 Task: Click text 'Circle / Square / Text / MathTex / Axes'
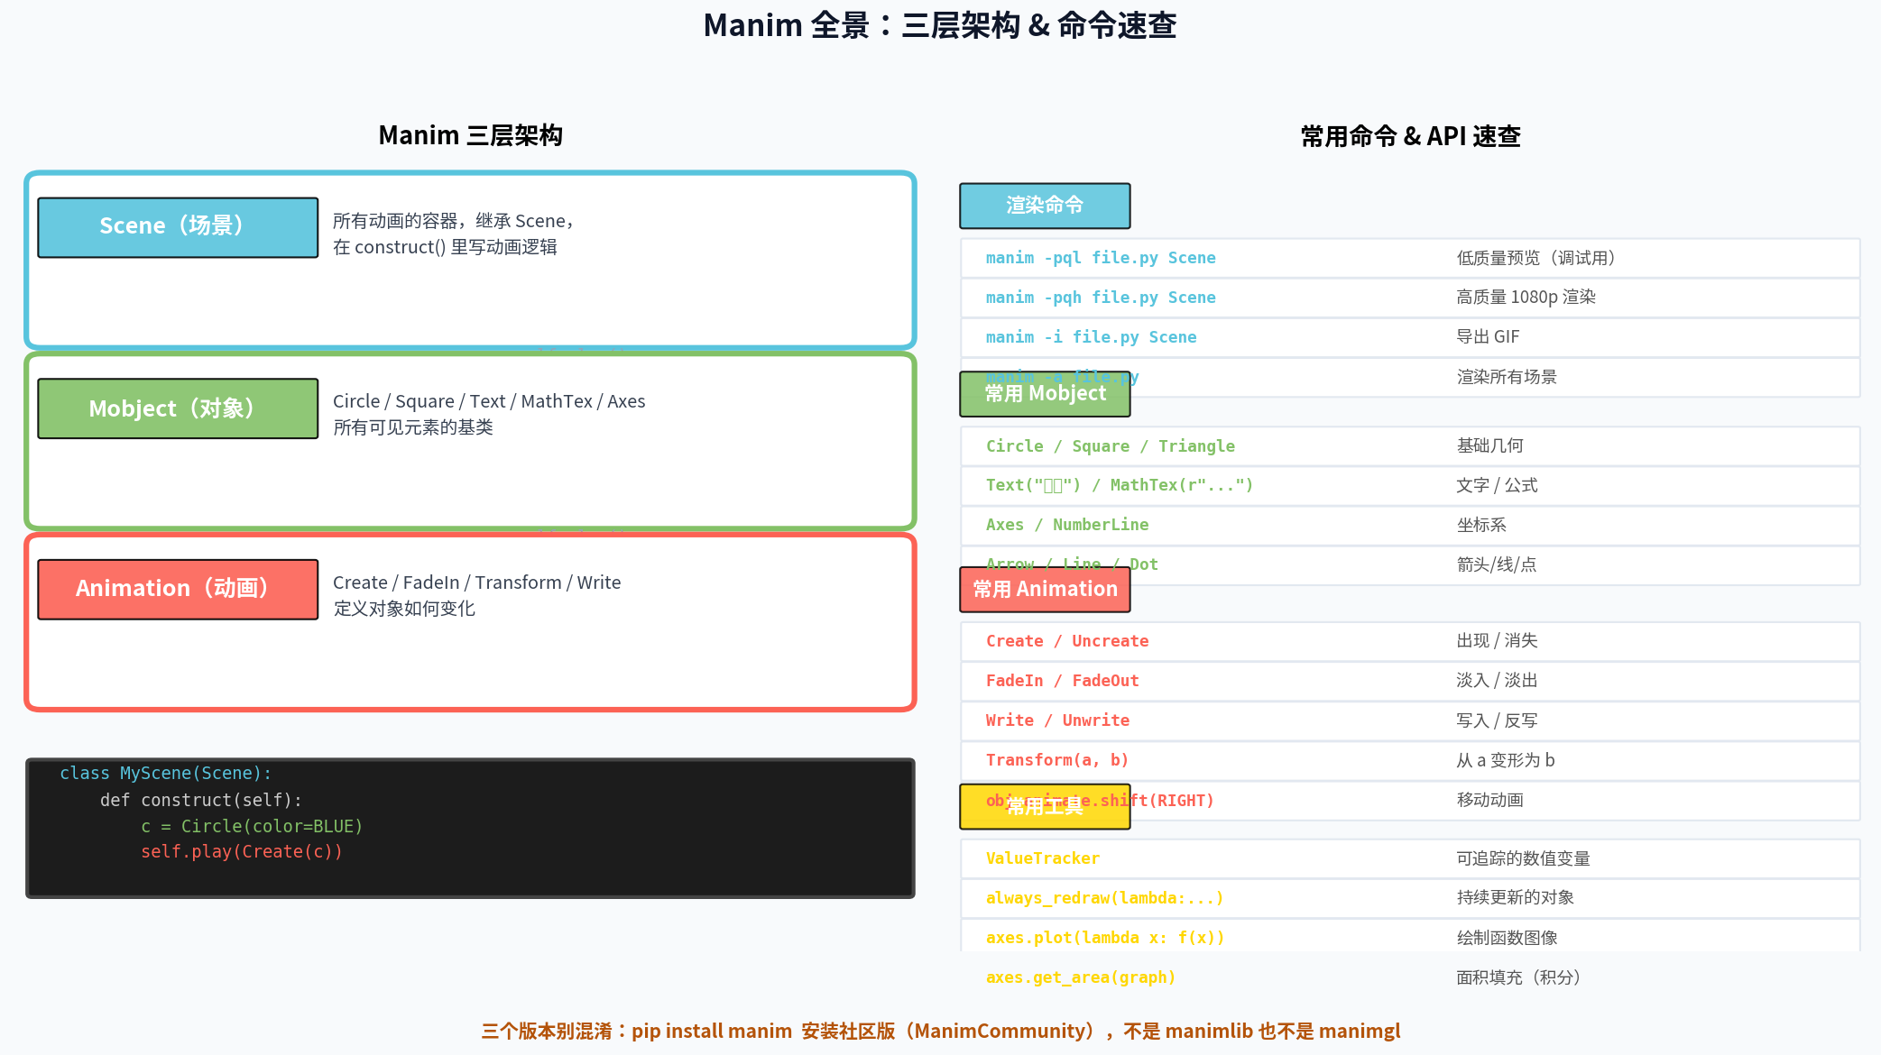click(x=489, y=401)
